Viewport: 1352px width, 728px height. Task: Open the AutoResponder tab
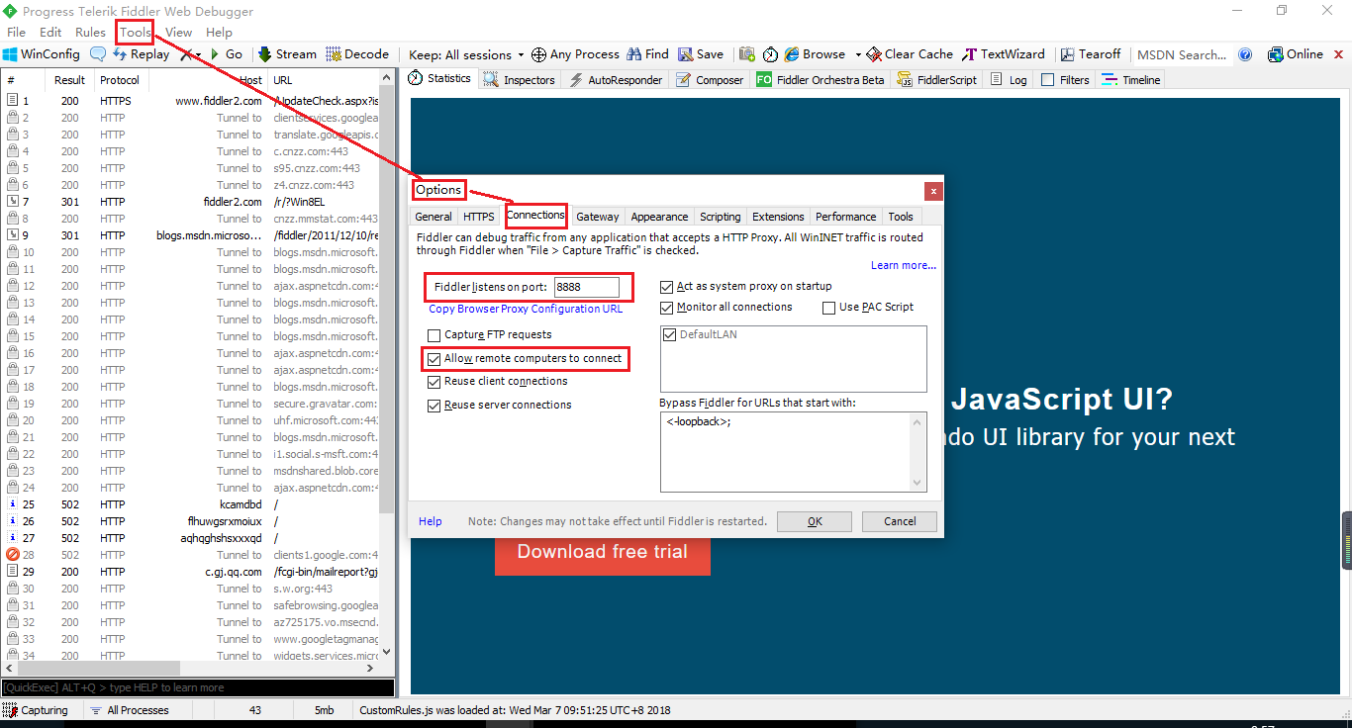pos(616,79)
